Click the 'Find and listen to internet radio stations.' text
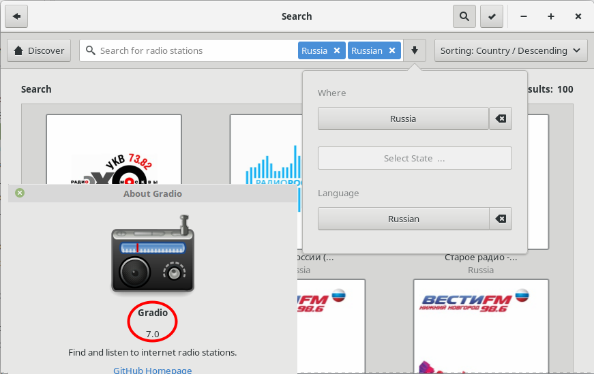Image resolution: width=594 pixels, height=374 pixels. [x=152, y=352]
